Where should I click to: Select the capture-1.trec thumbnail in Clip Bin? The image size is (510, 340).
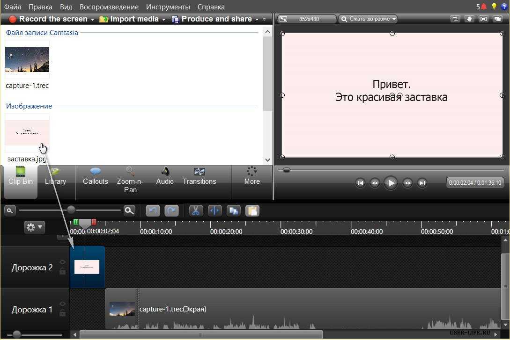point(27,59)
